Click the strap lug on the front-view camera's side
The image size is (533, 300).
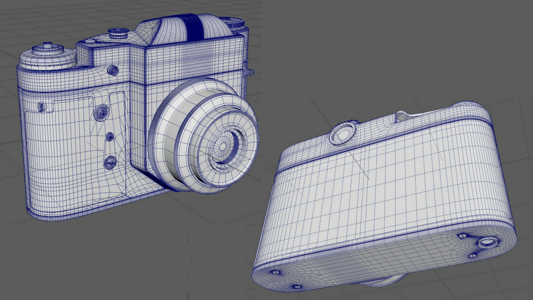tap(251, 72)
